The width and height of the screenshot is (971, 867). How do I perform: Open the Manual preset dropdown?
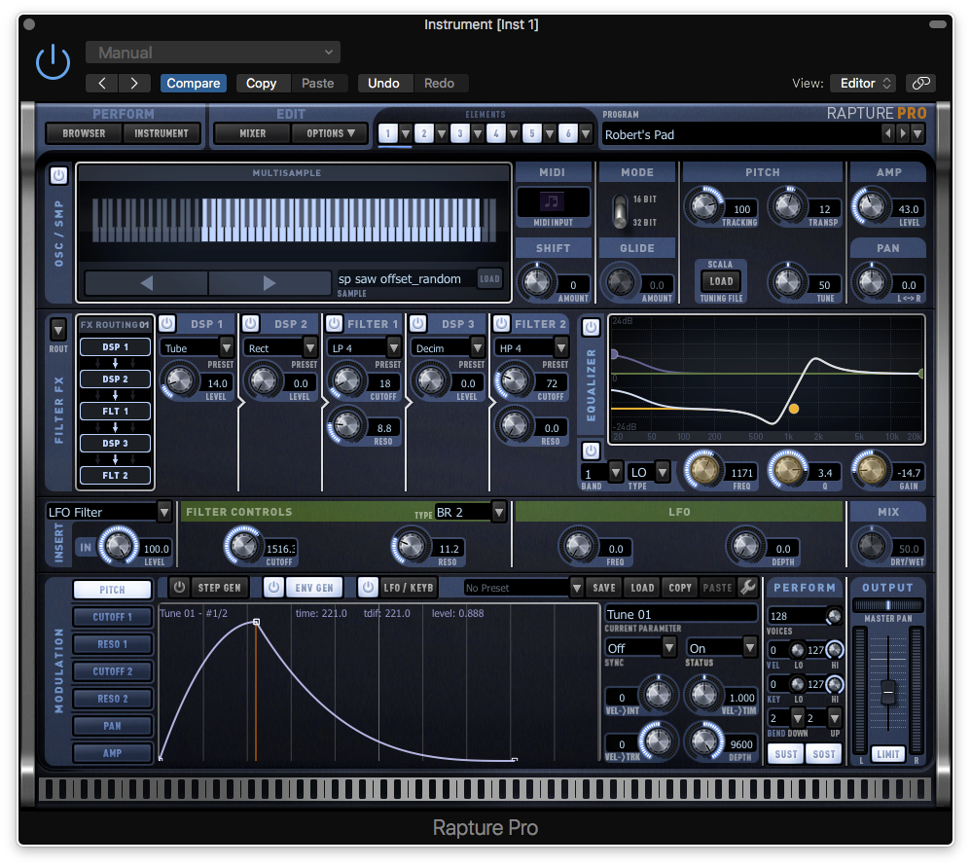[x=213, y=53]
